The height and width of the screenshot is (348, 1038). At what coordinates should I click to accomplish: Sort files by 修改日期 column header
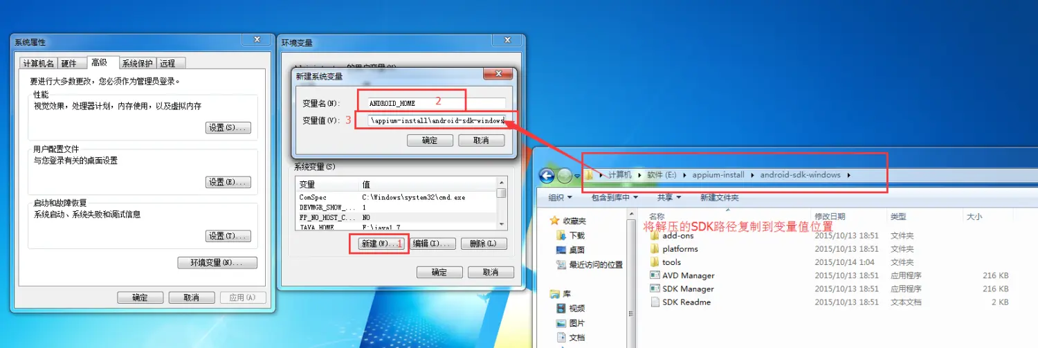pyautogui.click(x=830, y=217)
